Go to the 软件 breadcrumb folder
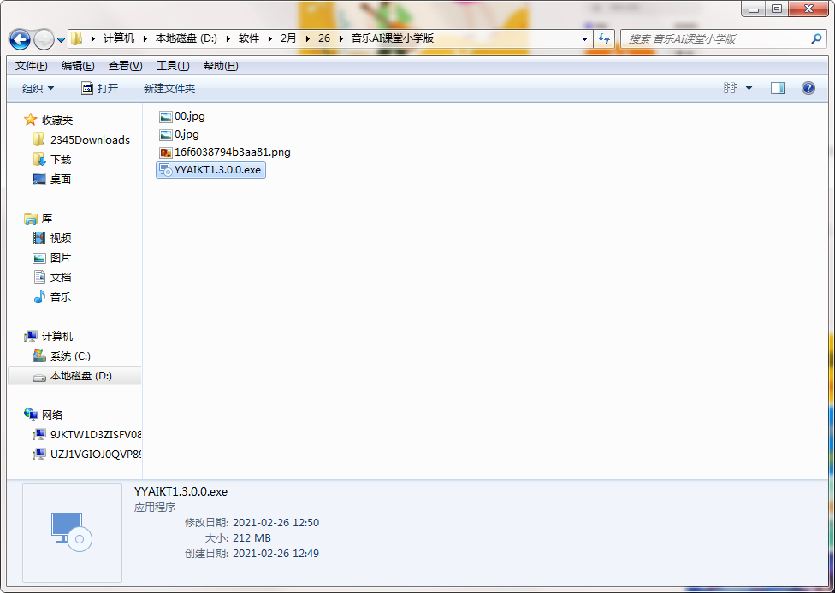Screen dimensions: 835x593 coord(249,38)
